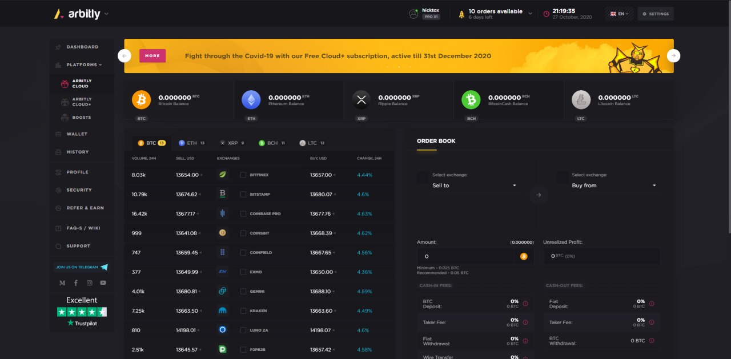Check the Exmo checkbox
This screenshot has width=731, height=359.
tap(243, 272)
